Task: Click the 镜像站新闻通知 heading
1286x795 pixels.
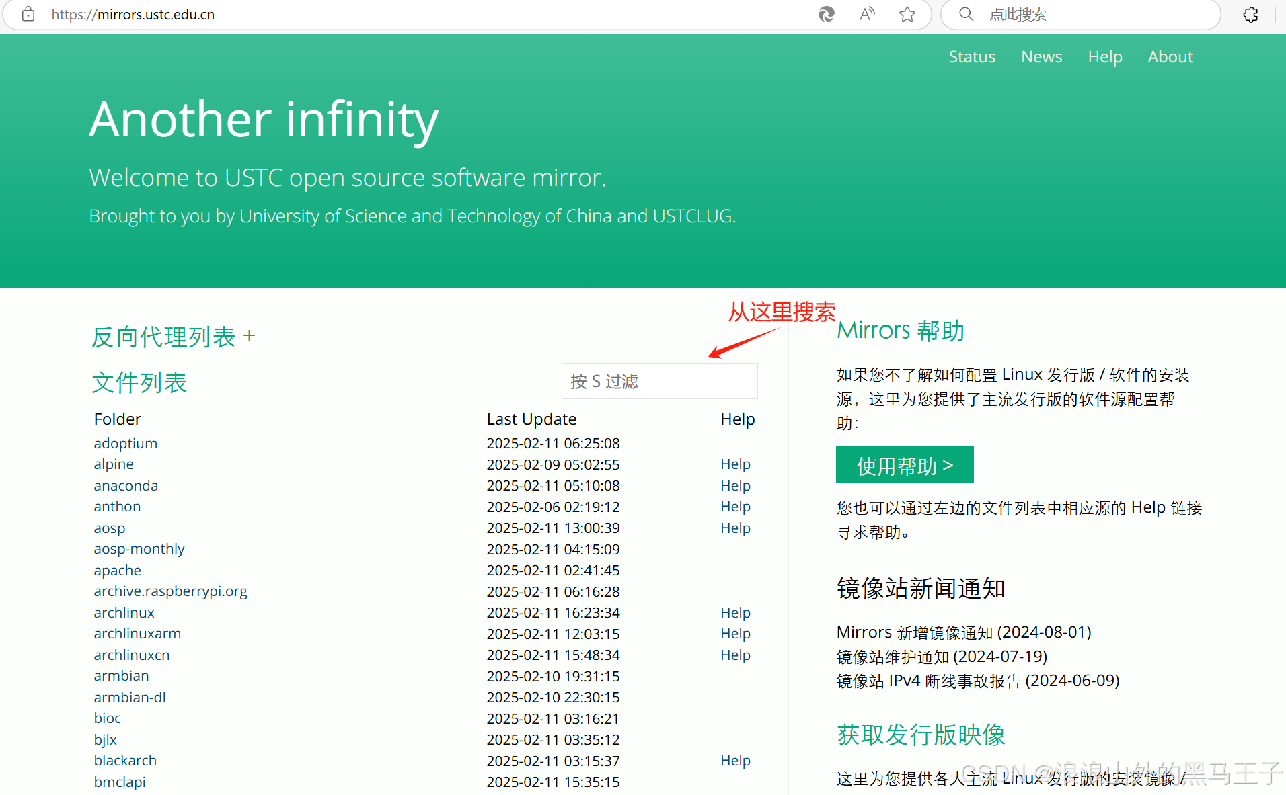Action: (921, 589)
